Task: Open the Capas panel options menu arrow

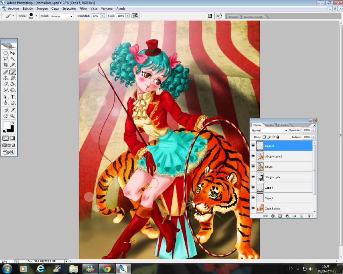Action: (x=314, y=125)
